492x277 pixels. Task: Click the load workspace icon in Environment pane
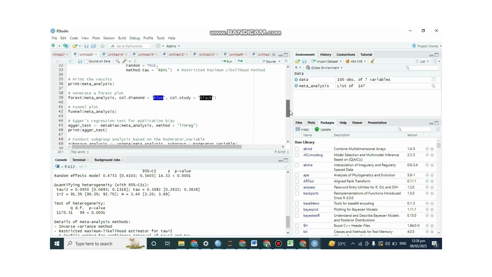pos(298,61)
